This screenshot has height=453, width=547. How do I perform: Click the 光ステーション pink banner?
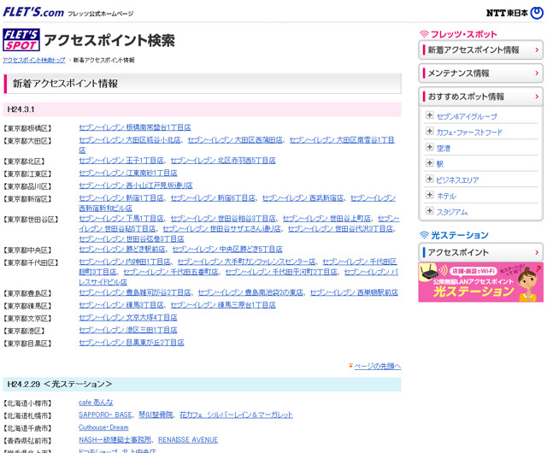click(480, 282)
